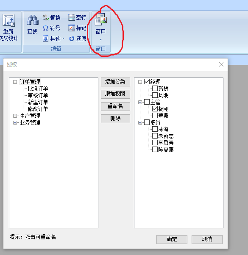Uncheck the 经理 role checkbox

[x=147, y=81]
